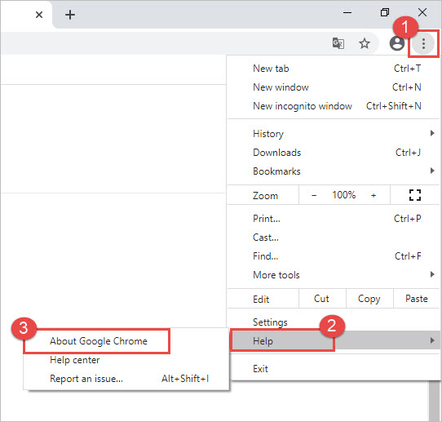Decrease zoom with the minus button

tap(314, 195)
